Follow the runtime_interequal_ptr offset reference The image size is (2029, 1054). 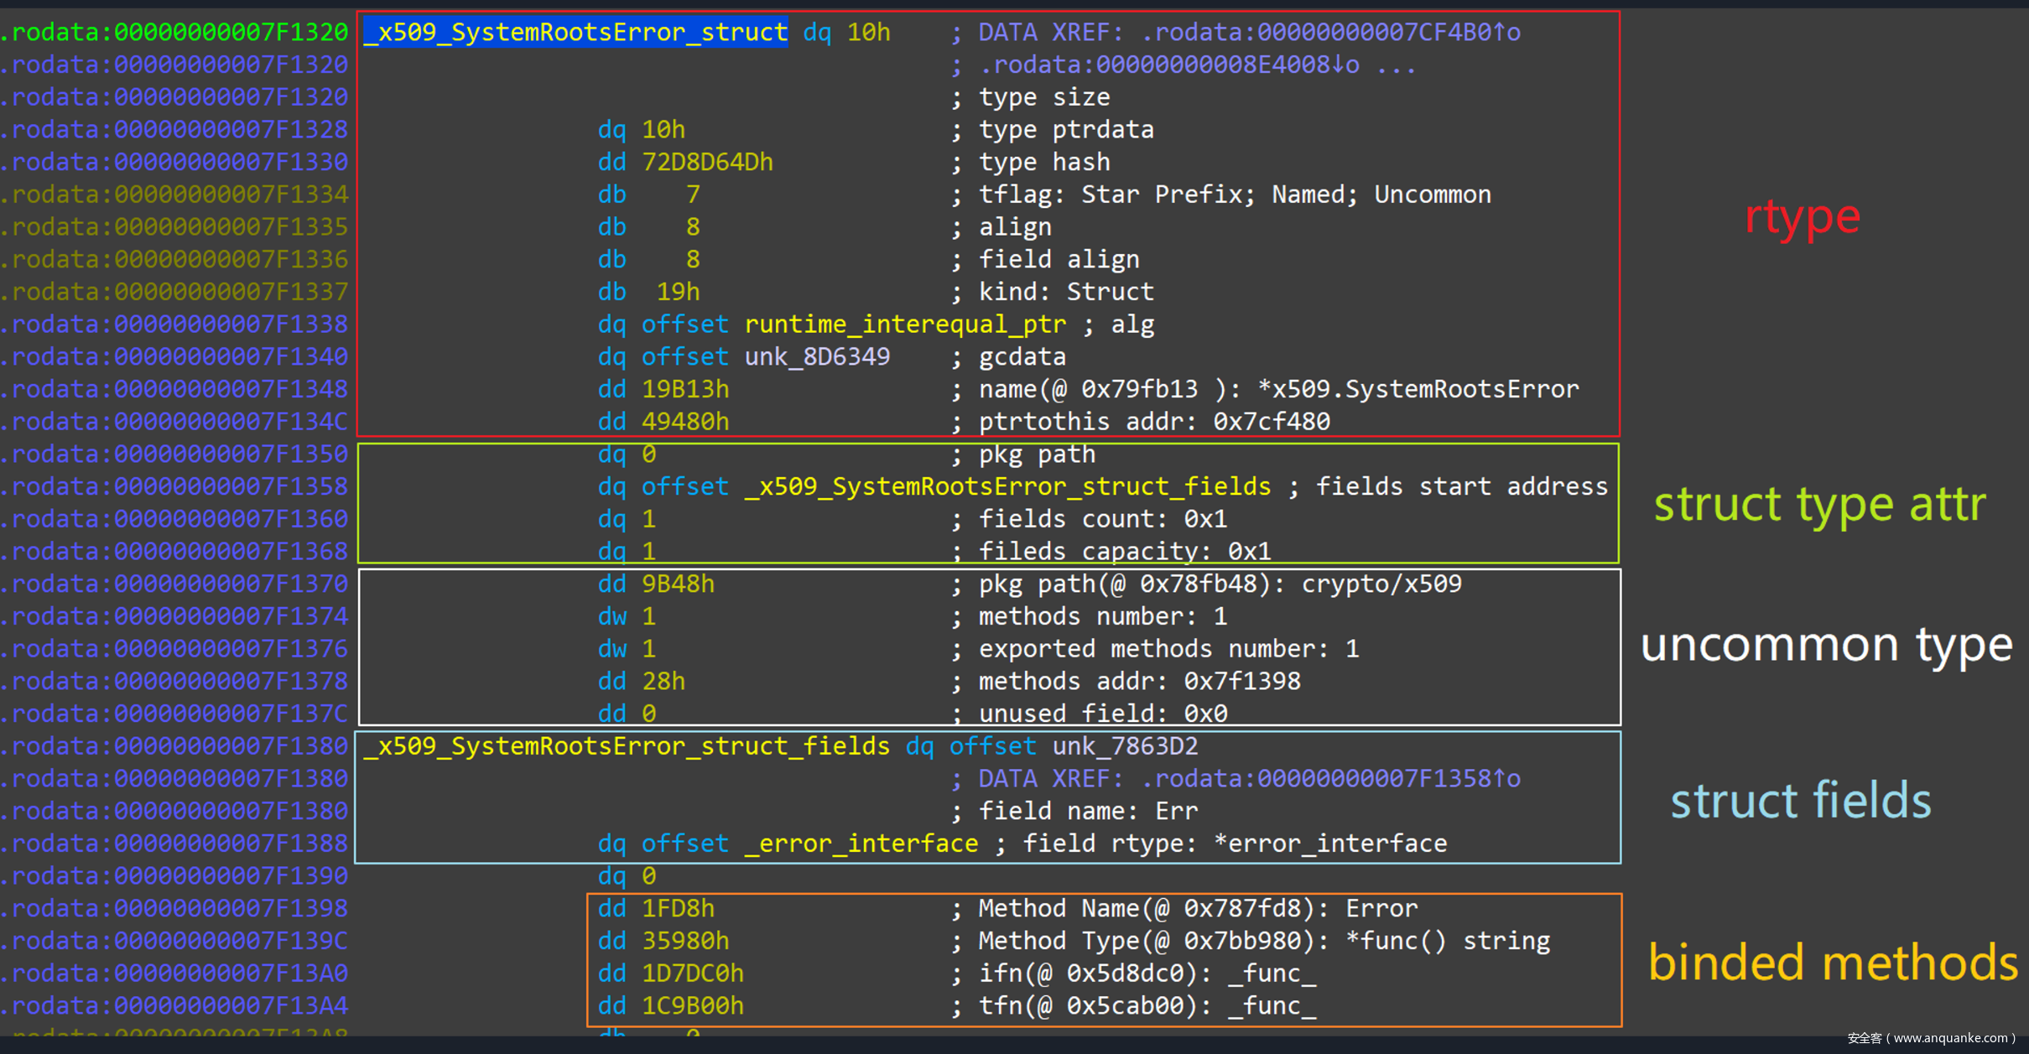(x=905, y=324)
